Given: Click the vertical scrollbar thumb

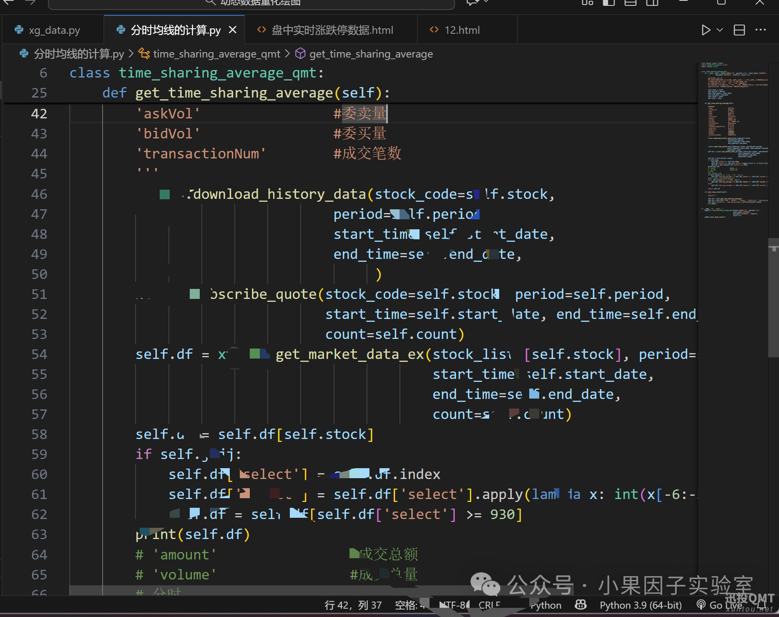Looking at the screenshot, I should pyautogui.click(x=773, y=298).
